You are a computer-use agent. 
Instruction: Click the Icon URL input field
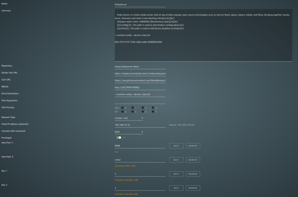pos(140,80)
